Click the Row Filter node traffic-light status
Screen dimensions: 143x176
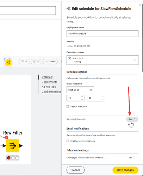pos(13,158)
